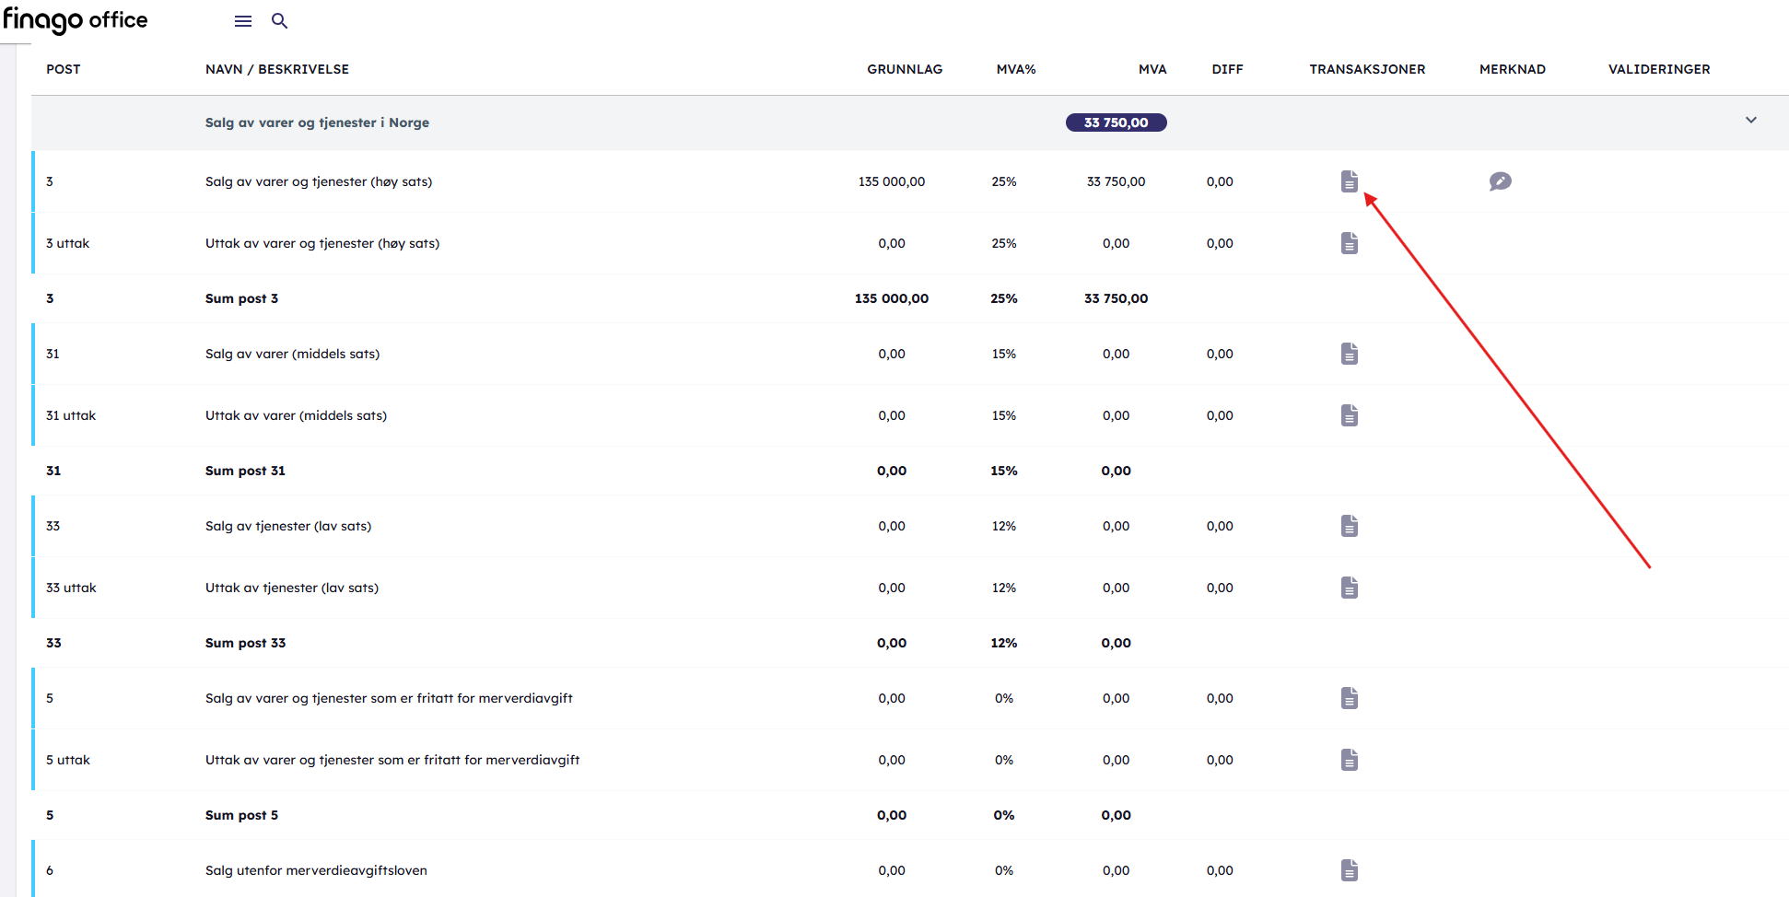
Task: Click the Finago office logo
Action: (x=76, y=20)
